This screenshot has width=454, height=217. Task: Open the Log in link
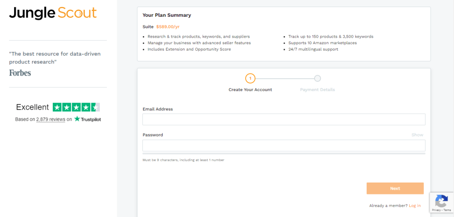[415, 206]
